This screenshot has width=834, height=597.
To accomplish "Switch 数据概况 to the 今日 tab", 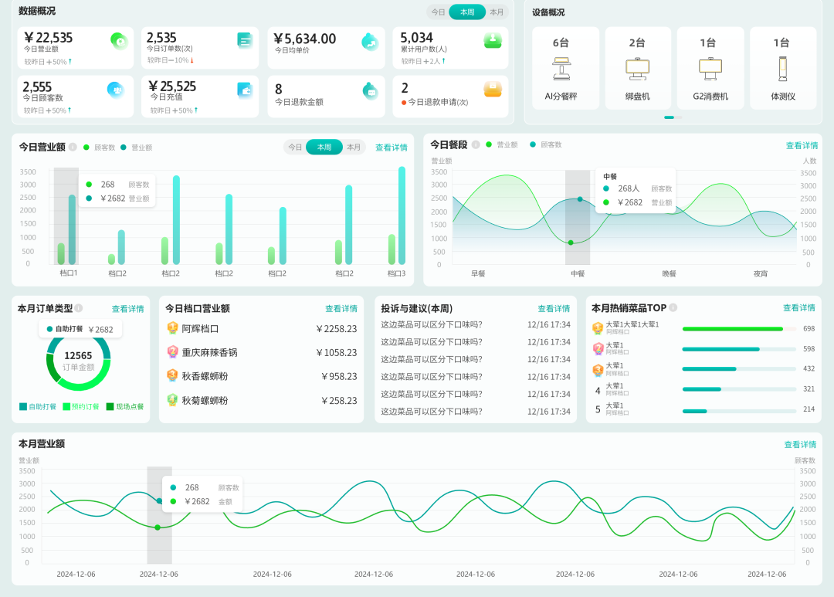I will click(x=439, y=12).
